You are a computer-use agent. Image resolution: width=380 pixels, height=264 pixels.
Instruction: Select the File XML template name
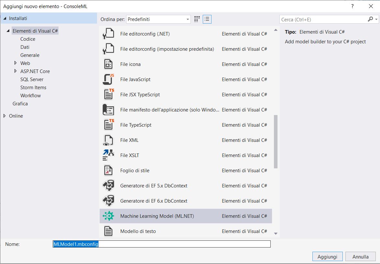pos(129,140)
